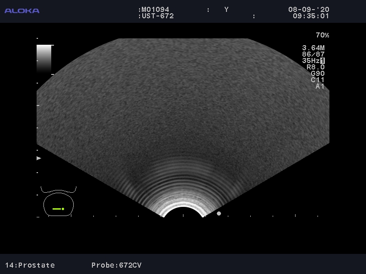Click the 86/87 frame counter

pyautogui.click(x=313, y=54)
